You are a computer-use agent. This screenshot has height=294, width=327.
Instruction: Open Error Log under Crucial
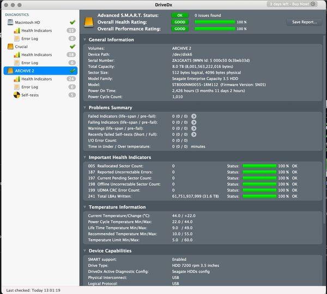click(x=29, y=63)
